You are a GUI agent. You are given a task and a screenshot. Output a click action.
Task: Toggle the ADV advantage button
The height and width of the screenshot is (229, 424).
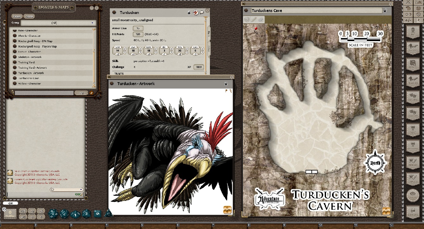click(x=23, y=211)
